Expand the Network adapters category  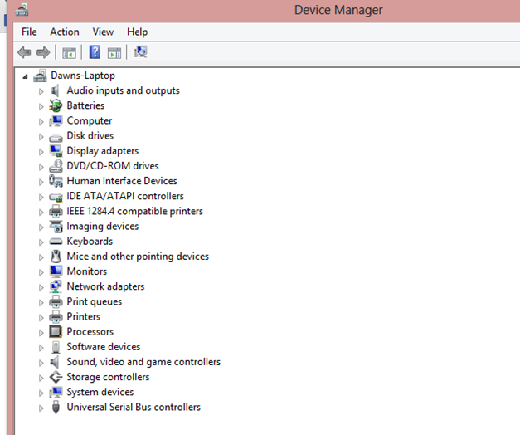pos(41,287)
